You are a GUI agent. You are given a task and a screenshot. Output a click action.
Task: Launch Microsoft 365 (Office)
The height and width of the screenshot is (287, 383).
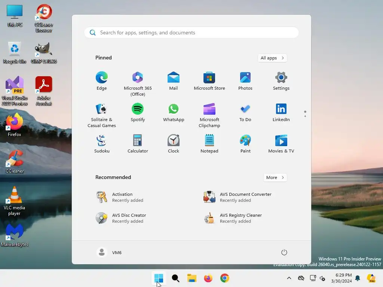pos(138,84)
